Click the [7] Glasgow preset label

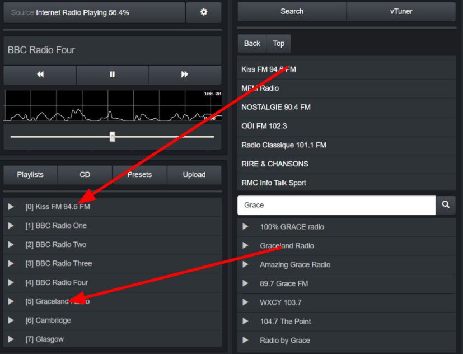click(x=45, y=339)
